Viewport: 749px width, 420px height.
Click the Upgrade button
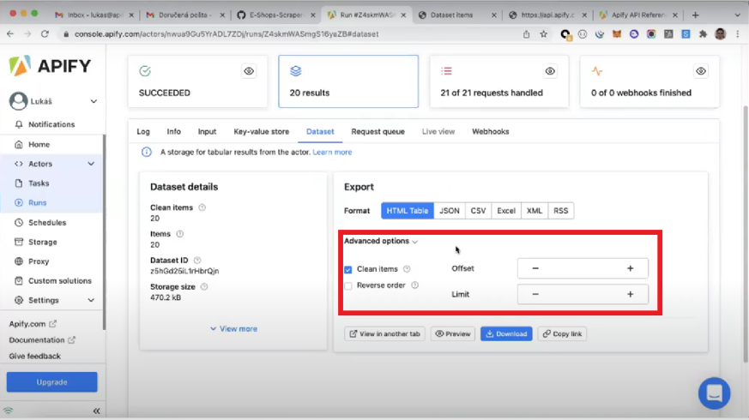tap(52, 382)
